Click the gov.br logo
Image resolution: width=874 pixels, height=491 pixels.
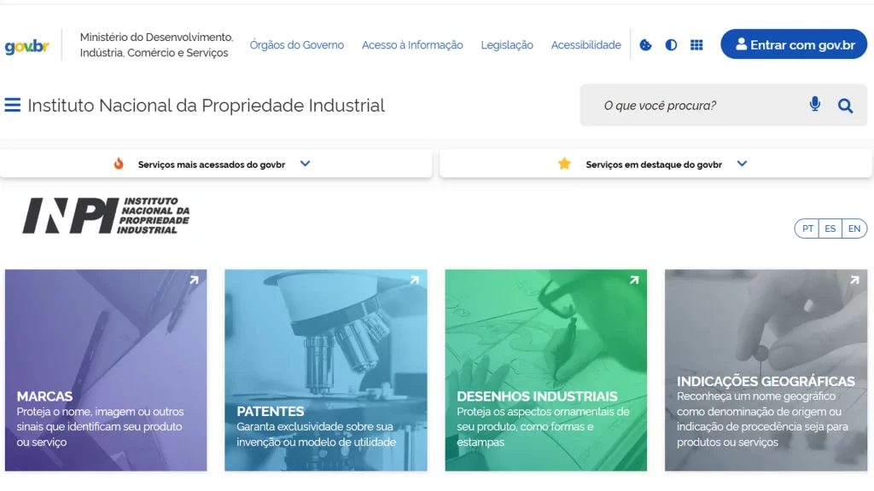pos(26,46)
